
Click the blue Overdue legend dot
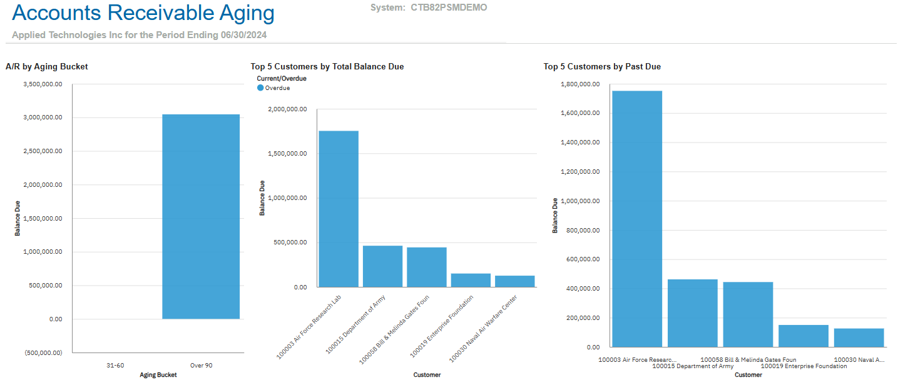point(260,88)
